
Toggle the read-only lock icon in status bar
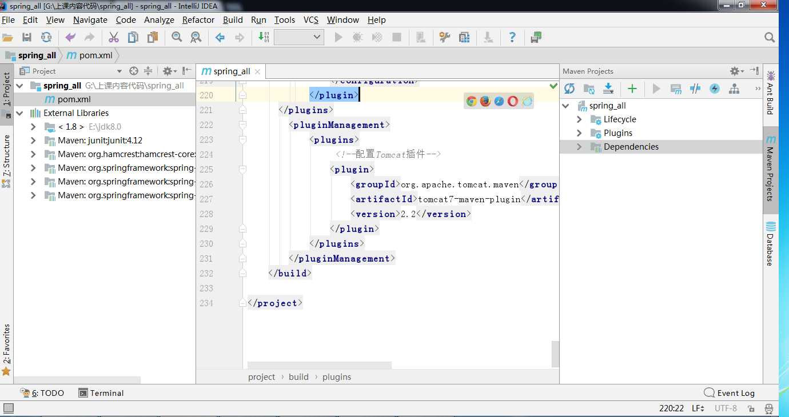pyautogui.click(x=751, y=409)
